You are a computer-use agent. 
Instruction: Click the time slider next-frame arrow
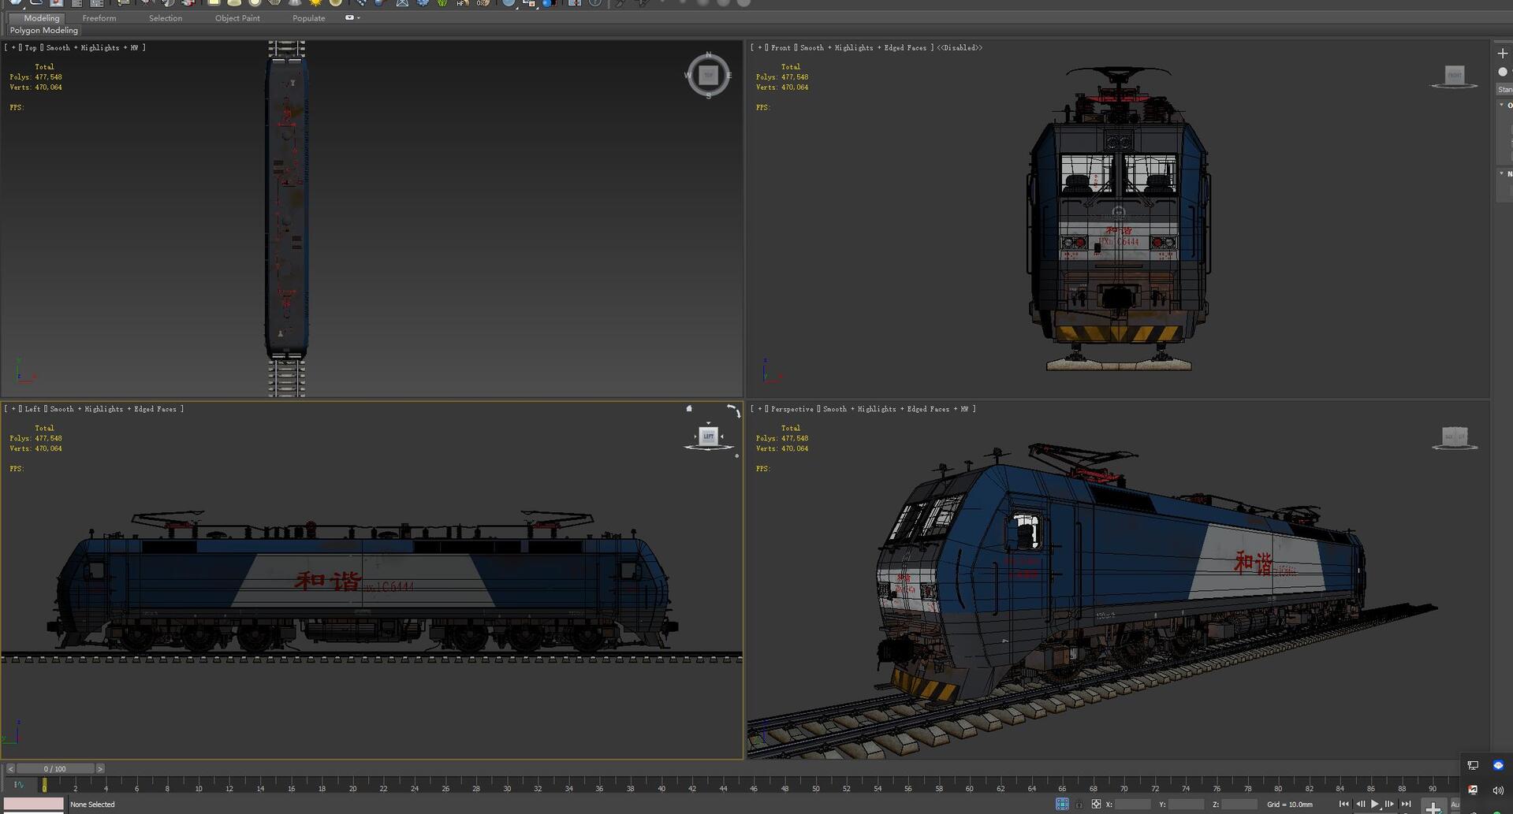point(100,768)
